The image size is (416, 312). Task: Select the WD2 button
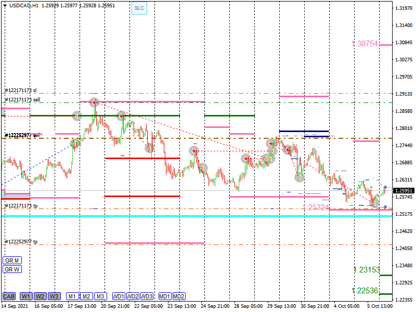[x=133, y=296]
